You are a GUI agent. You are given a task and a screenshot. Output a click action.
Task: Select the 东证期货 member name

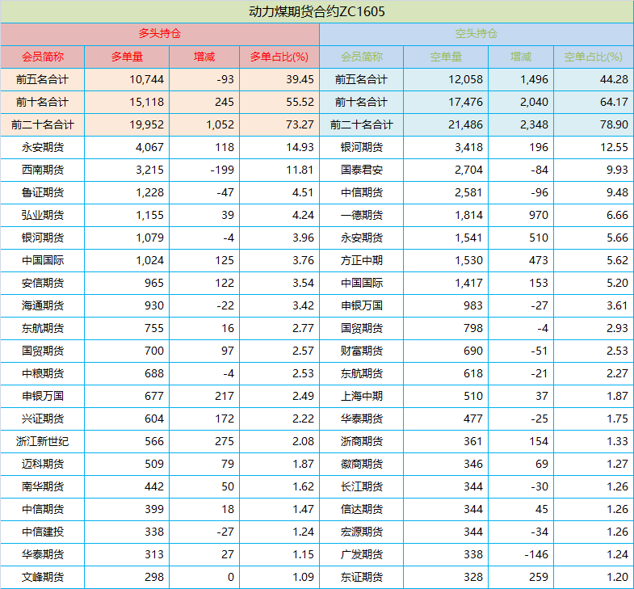coord(362,578)
